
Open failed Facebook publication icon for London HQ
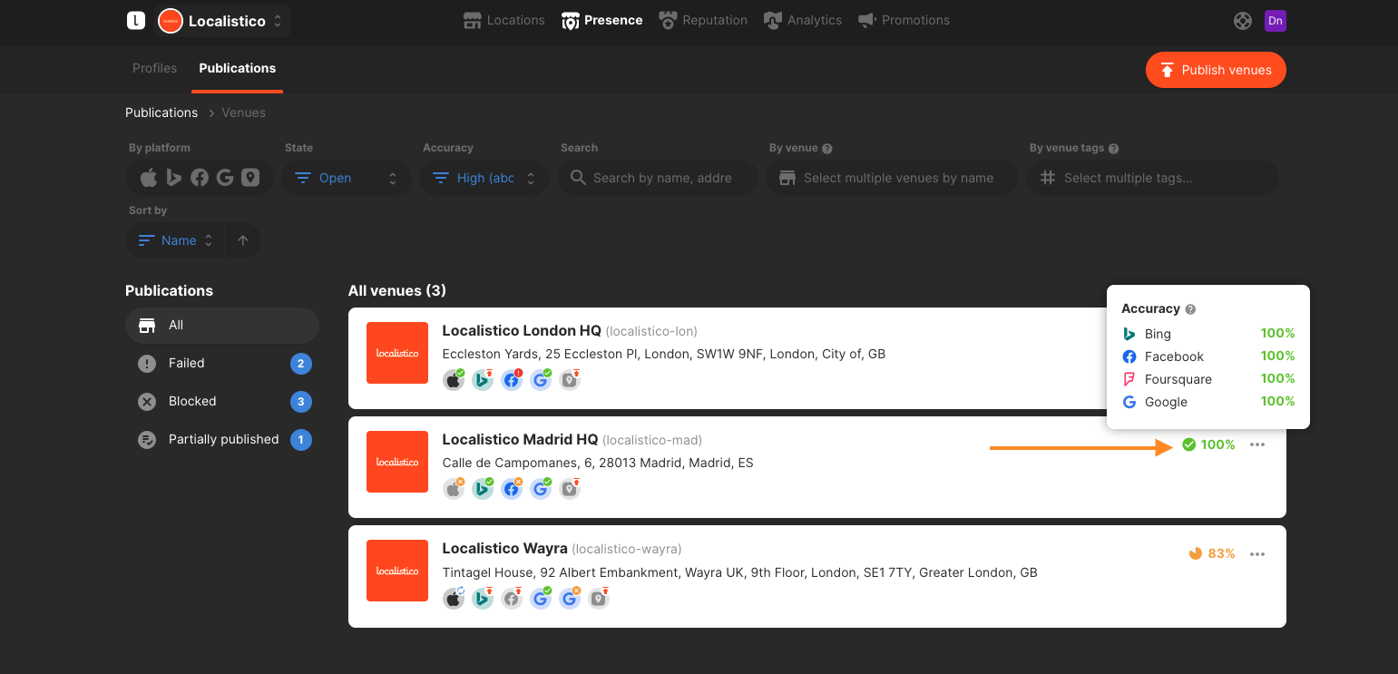(511, 380)
